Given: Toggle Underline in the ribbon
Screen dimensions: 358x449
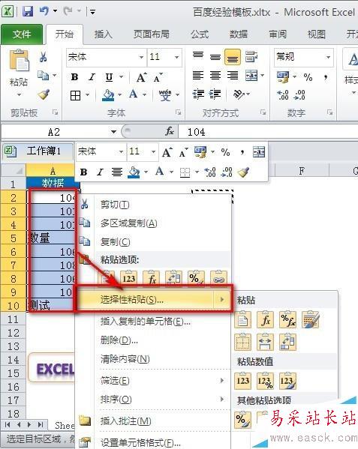Looking at the screenshot, I should click(x=109, y=77).
